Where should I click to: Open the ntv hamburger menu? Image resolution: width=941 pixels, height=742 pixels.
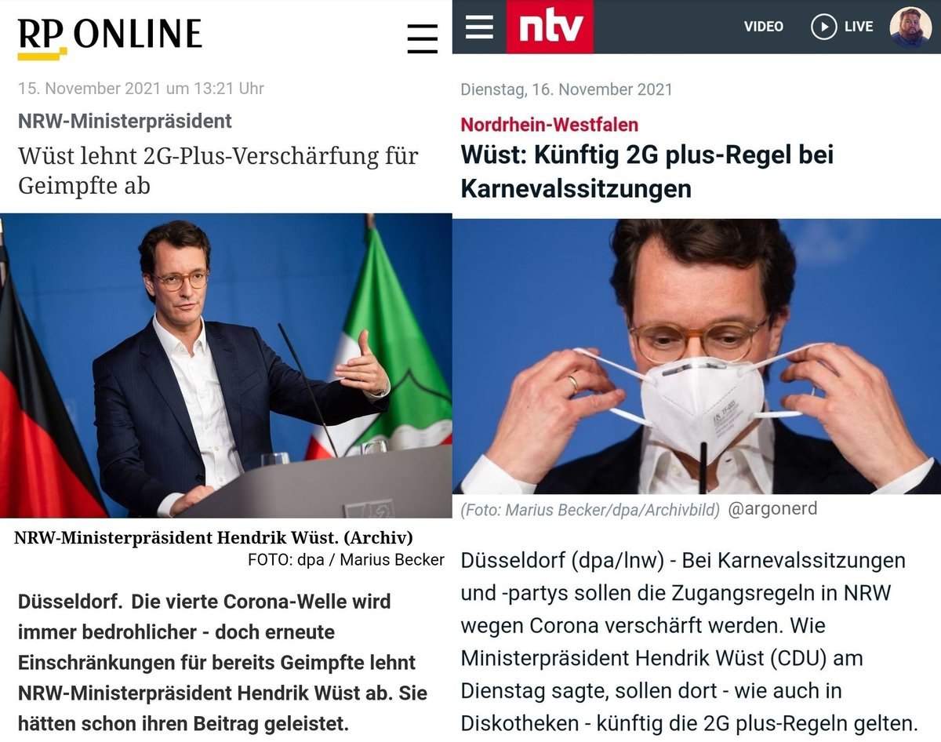point(479,27)
